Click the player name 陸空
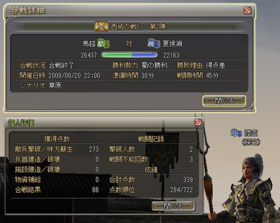Image resolution: width=280 pixels, height=223 pixels. (x=251, y=133)
